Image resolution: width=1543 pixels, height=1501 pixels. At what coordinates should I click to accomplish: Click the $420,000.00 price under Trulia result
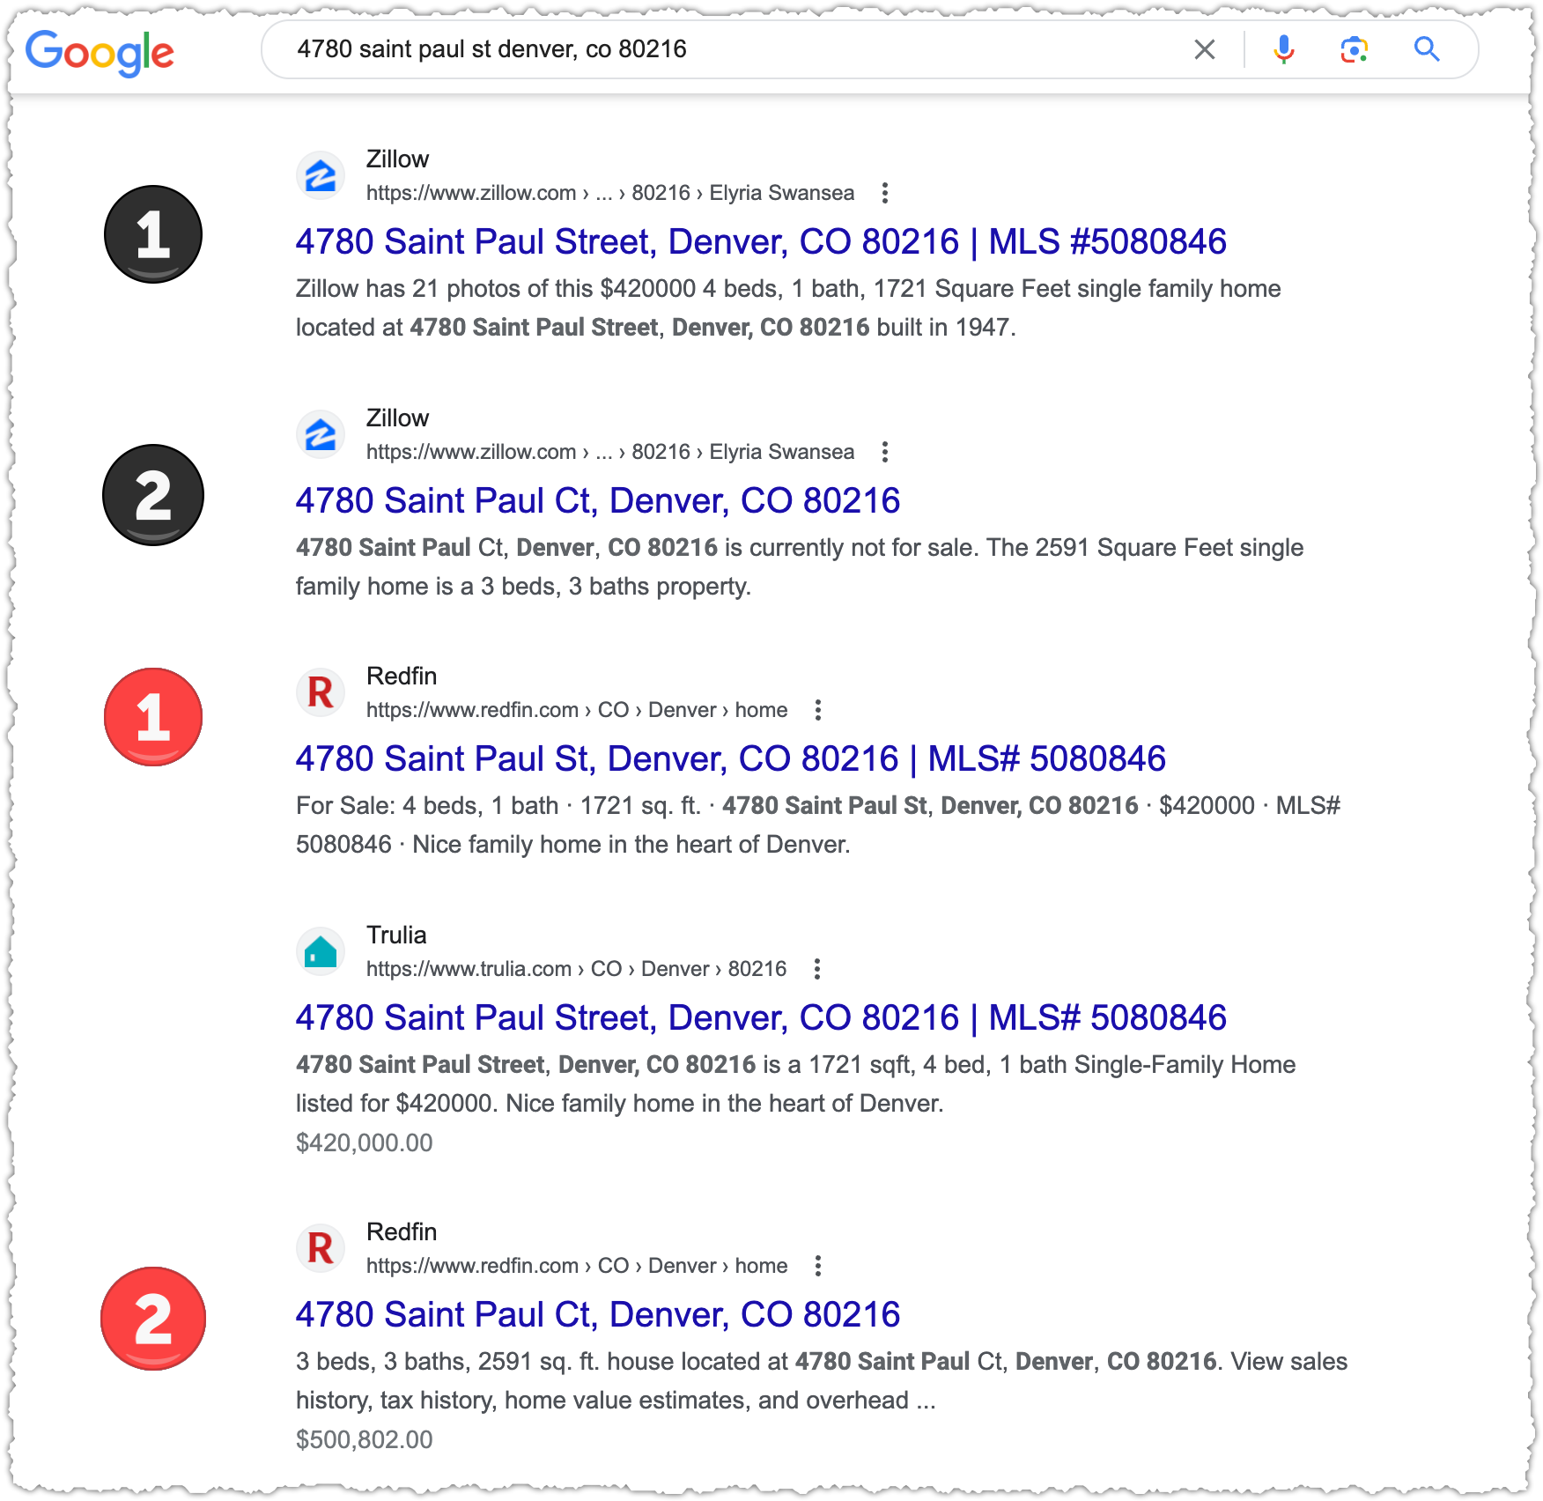pos(365,1142)
